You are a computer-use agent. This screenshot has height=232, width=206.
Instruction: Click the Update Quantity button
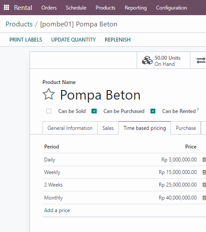tap(73, 40)
